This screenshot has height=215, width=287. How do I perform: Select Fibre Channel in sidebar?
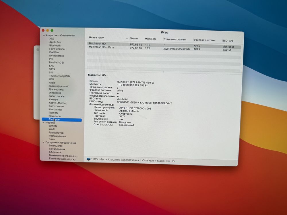(57, 49)
